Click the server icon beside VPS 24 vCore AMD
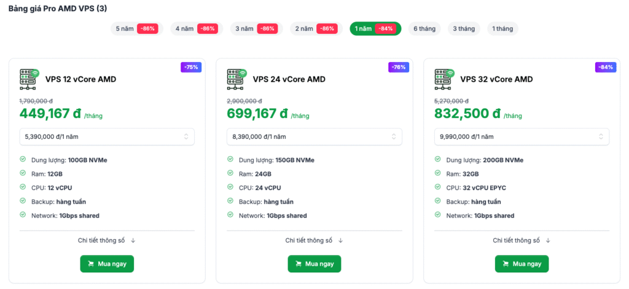 pyautogui.click(x=236, y=79)
